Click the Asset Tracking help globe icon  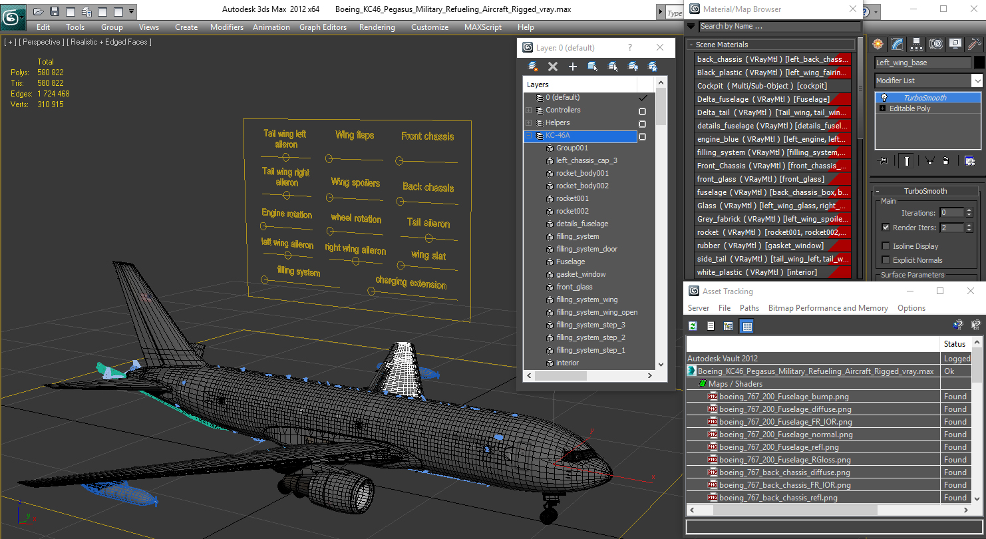pyautogui.click(x=958, y=325)
